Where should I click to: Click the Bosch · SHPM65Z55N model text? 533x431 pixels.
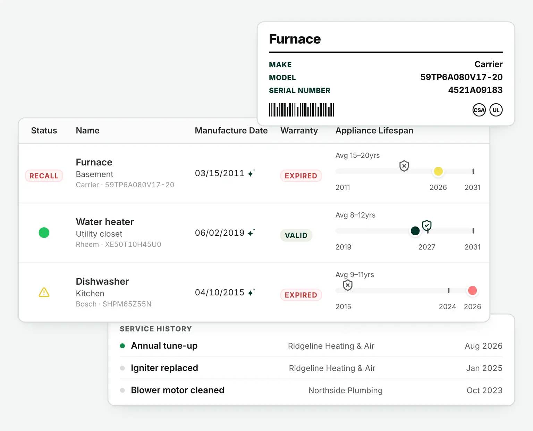tap(114, 304)
